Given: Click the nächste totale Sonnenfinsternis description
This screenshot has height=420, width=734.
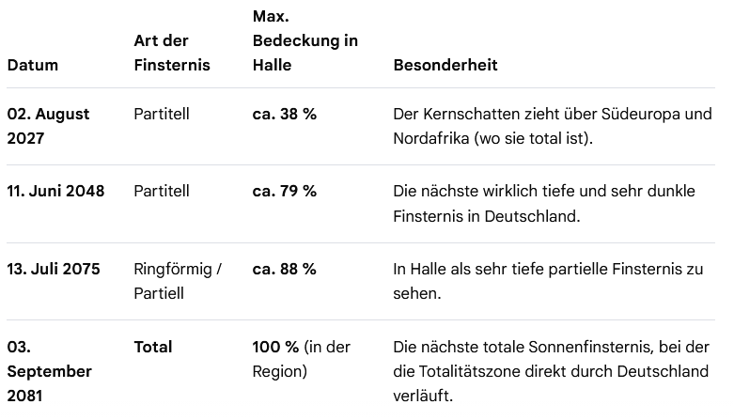Looking at the screenshot, I should 552,371.
